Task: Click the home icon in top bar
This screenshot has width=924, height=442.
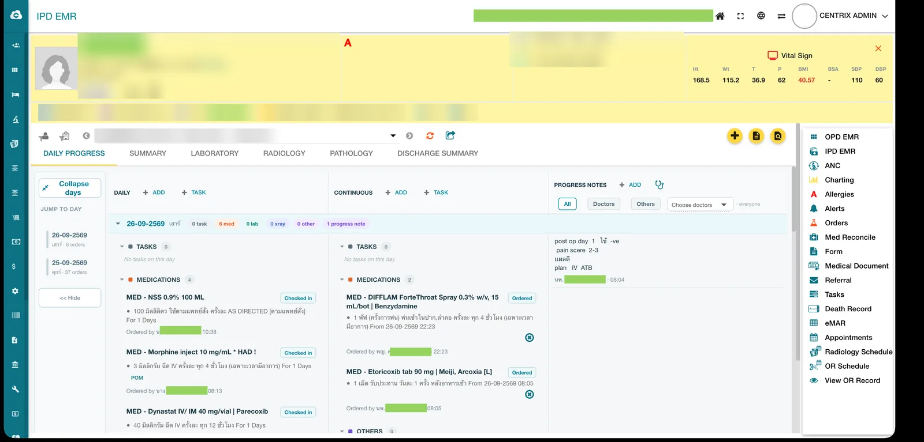Action: tap(720, 16)
